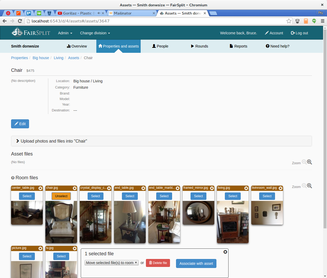The image size is (327, 278).
Task: Remove end_table.jpg using its X icon
Action: click(143, 188)
